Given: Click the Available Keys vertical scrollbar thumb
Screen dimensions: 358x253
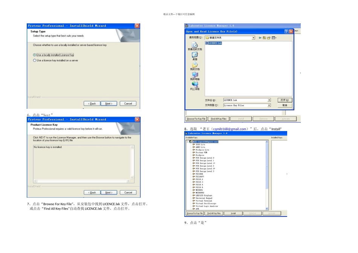Looking at the screenshot, I should (x=267, y=166).
